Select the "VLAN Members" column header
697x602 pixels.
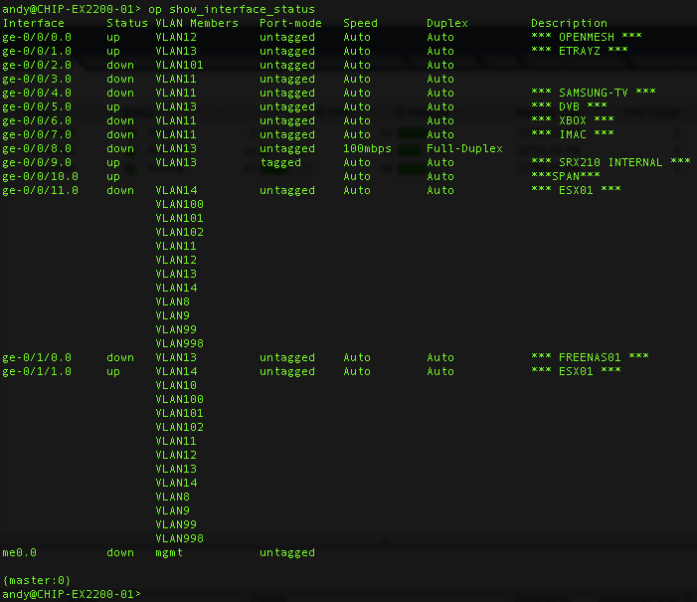click(x=197, y=23)
